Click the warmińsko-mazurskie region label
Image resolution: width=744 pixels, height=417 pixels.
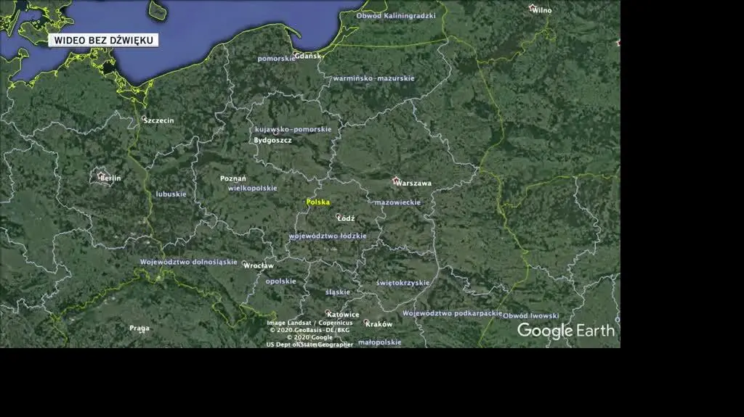click(374, 78)
